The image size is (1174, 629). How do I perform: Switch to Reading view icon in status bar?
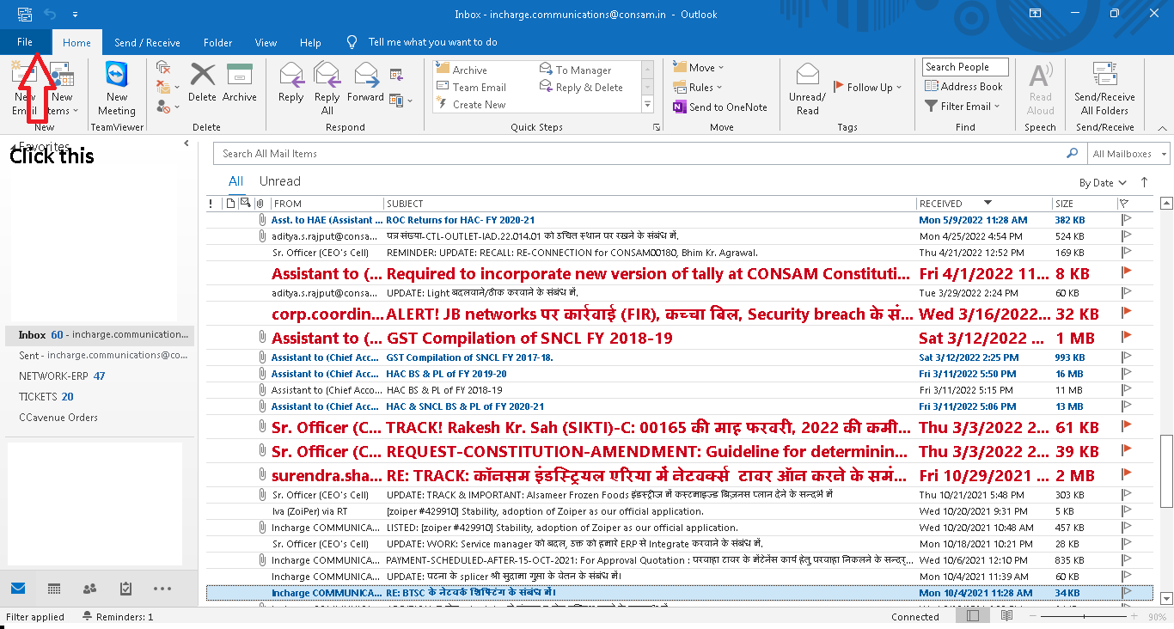(x=1006, y=616)
